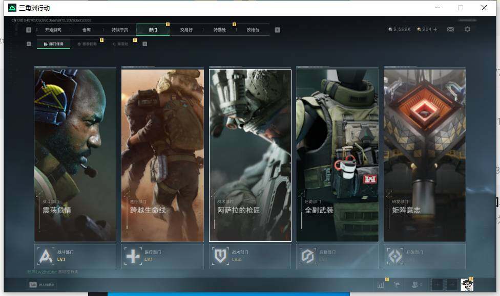This screenshot has height=296, width=500.
Task: Click the second empty squad slot plus
Action: click(451, 285)
